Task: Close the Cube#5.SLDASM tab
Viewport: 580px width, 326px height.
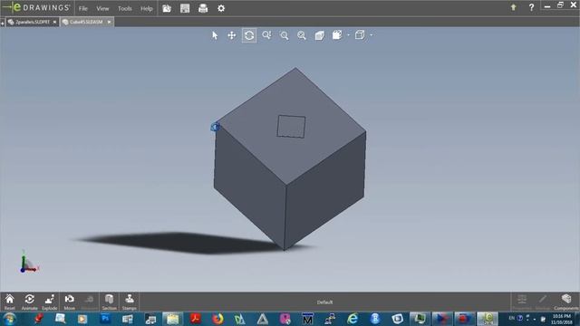Action: tap(109, 22)
